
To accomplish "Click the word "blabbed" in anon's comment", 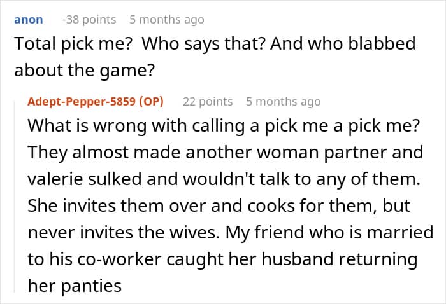I will pos(382,43).
